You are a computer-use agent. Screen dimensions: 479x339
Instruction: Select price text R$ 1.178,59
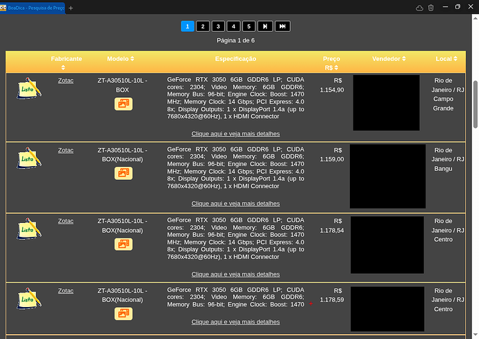[332, 295]
